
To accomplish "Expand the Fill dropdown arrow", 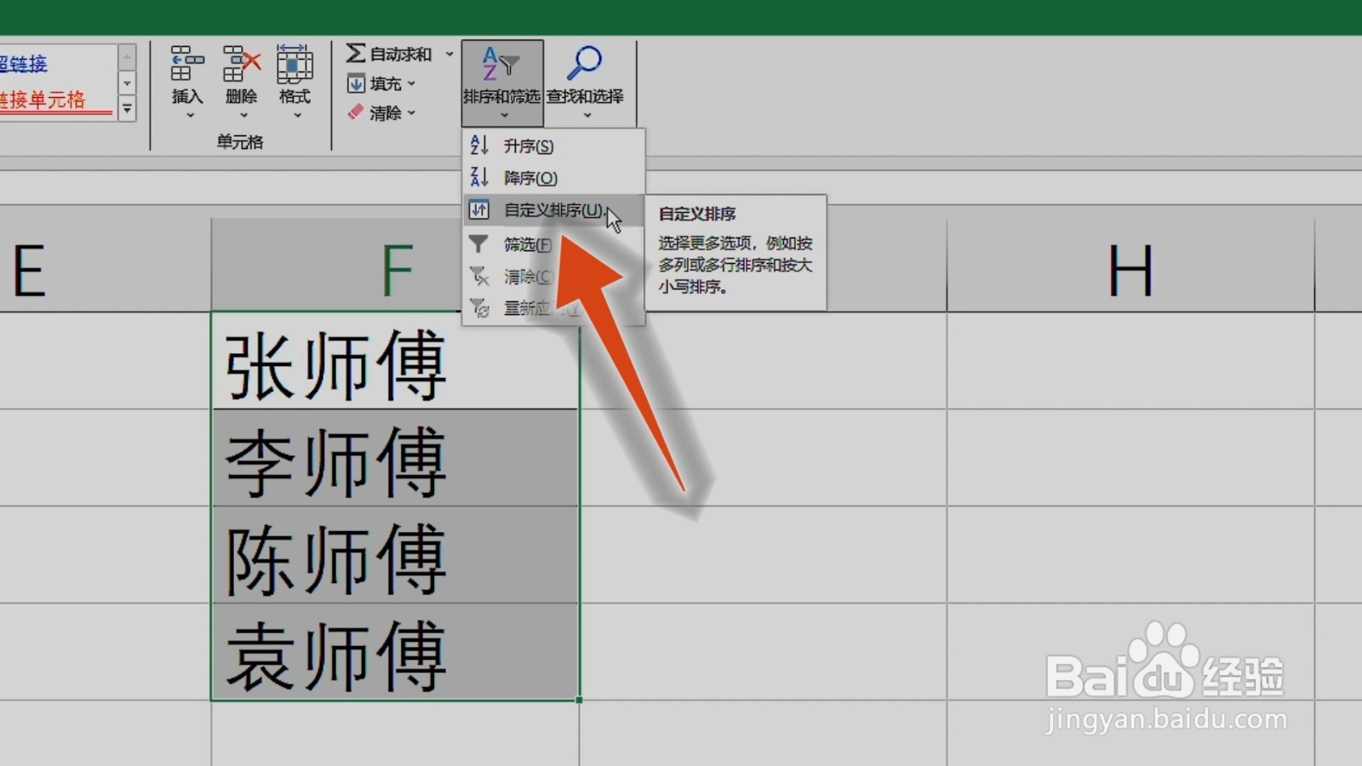I will (412, 83).
